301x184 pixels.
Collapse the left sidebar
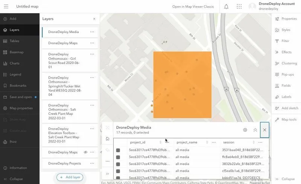[x=13, y=179]
